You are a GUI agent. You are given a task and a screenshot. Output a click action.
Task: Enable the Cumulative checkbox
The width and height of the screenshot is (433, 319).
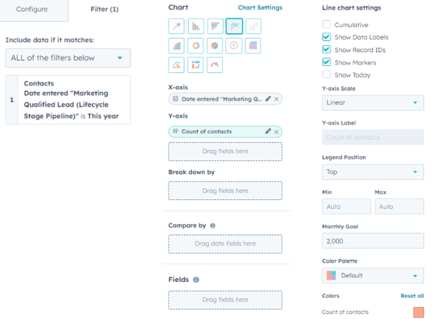point(326,24)
